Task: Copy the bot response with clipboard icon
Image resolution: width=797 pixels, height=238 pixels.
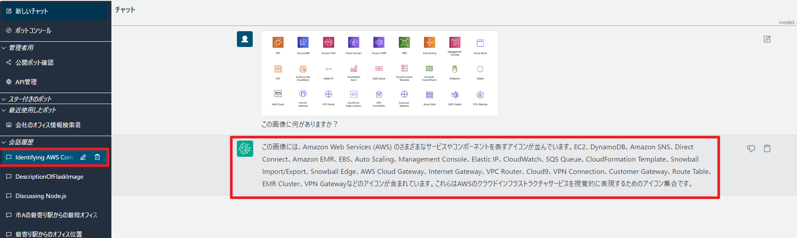Action: [767, 148]
